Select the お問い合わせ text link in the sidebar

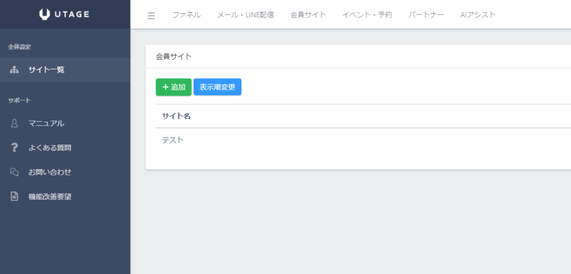(x=50, y=172)
